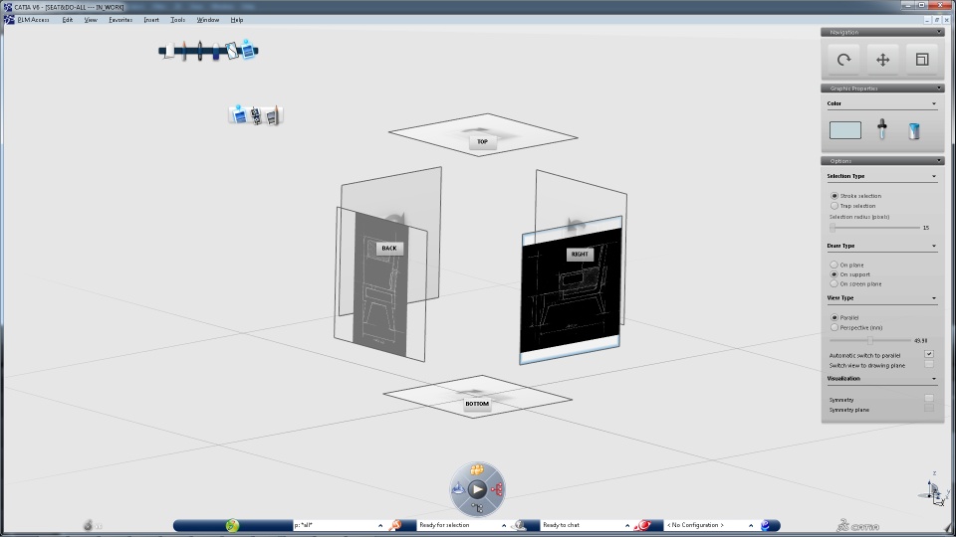Pick color with the eyedropper tool

881,129
